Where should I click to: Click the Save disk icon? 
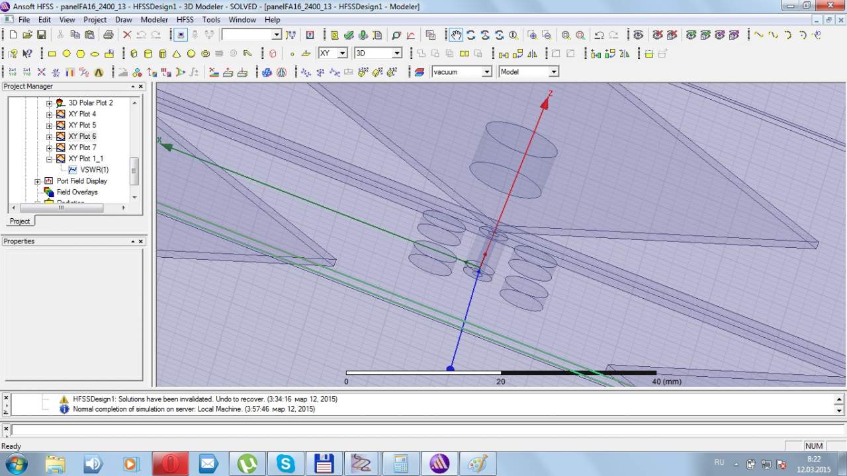click(x=41, y=35)
